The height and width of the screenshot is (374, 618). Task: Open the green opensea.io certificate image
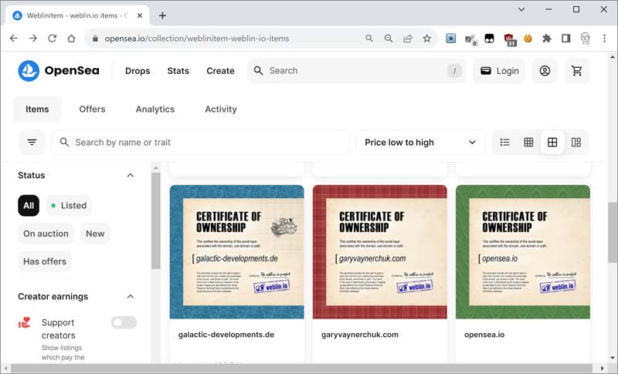[523, 251]
